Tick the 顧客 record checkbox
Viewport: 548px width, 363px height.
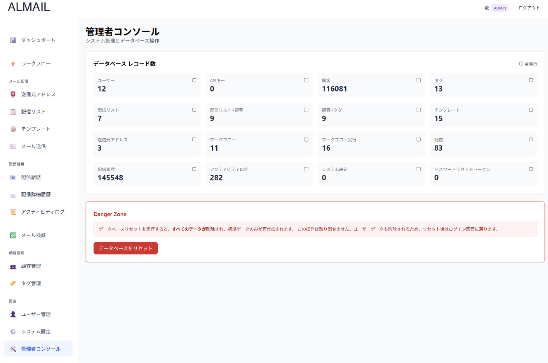[418, 80]
